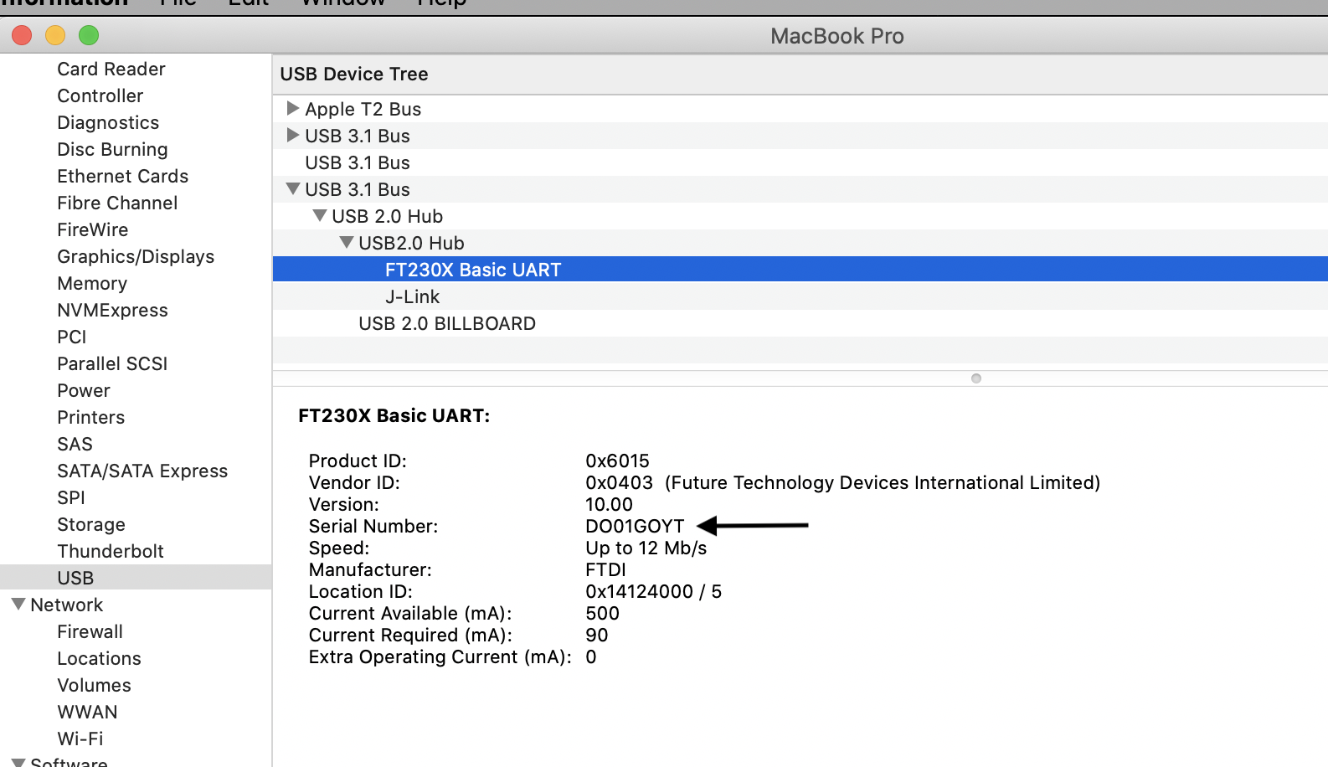Image resolution: width=1328 pixels, height=767 pixels.
Task: Zoom the window with green button
Action: (89, 35)
